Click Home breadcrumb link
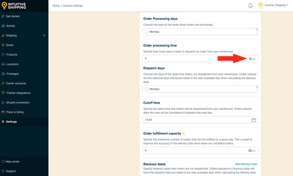The height and width of the screenshot is (176, 293). click(x=56, y=6)
